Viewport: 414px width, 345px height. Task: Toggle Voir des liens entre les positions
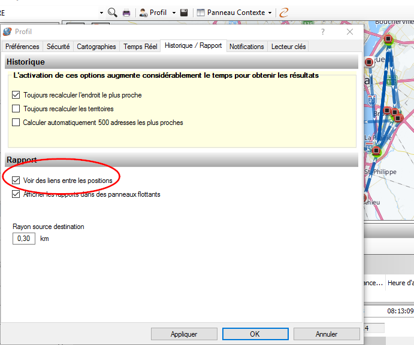point(16,181)
